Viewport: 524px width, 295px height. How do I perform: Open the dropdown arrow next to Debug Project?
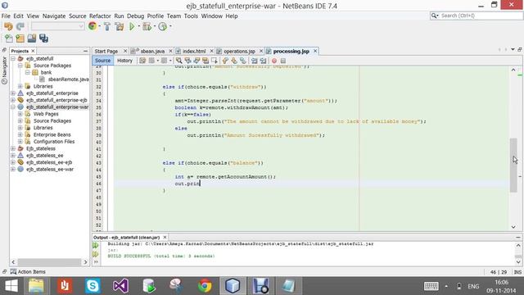click(155, 26)
